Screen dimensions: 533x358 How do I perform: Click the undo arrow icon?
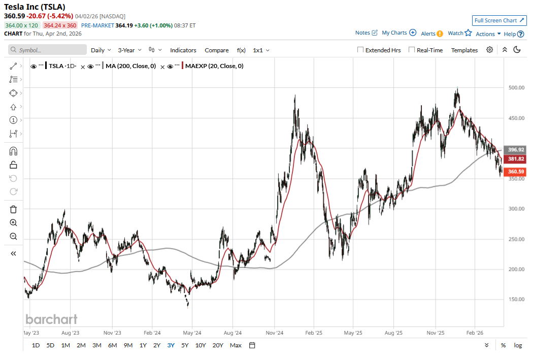pos(13,178)
